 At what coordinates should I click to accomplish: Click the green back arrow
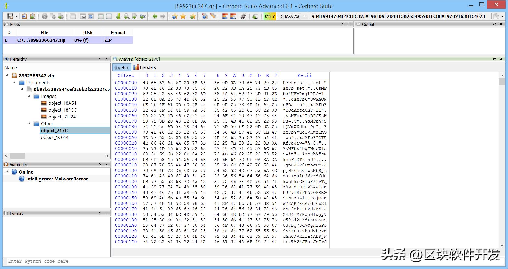(x=155, y=16)
